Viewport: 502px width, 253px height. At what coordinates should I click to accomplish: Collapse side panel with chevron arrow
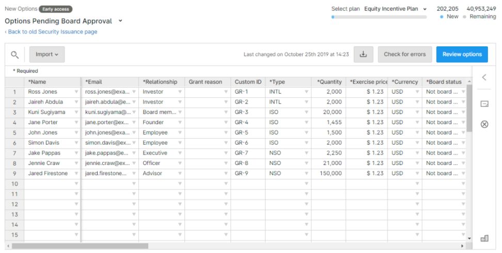tap(484, 78)
